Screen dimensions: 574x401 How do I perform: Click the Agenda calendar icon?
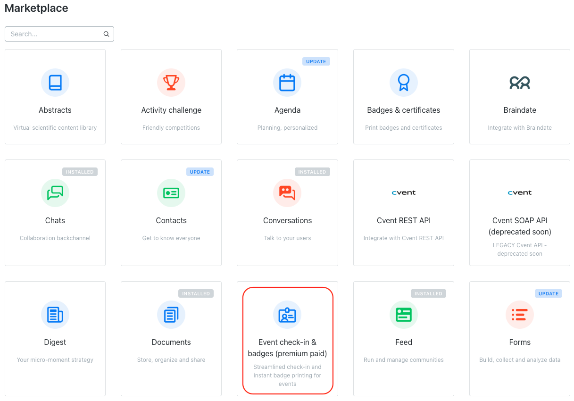[287, 83]
